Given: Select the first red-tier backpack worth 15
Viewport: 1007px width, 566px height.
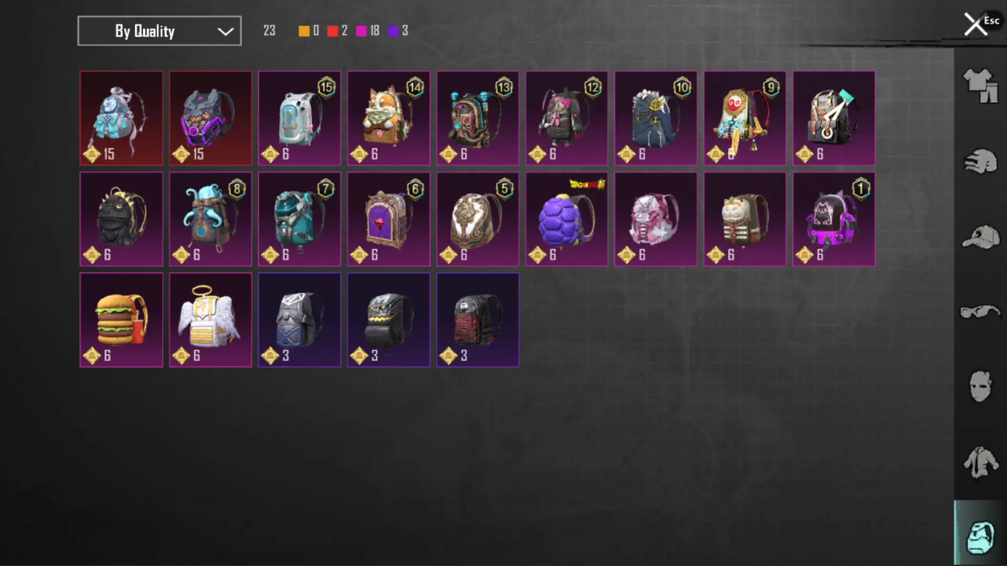Looking at the screenshot, I should [x=121, y=118].
